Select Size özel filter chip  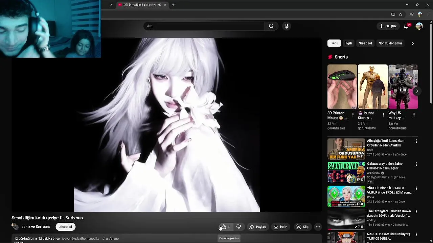pyautogui.click(x=365, y=43)
